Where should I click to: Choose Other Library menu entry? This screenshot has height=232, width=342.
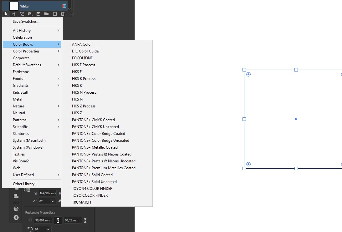pyautogui.click(x=32, y=184)
